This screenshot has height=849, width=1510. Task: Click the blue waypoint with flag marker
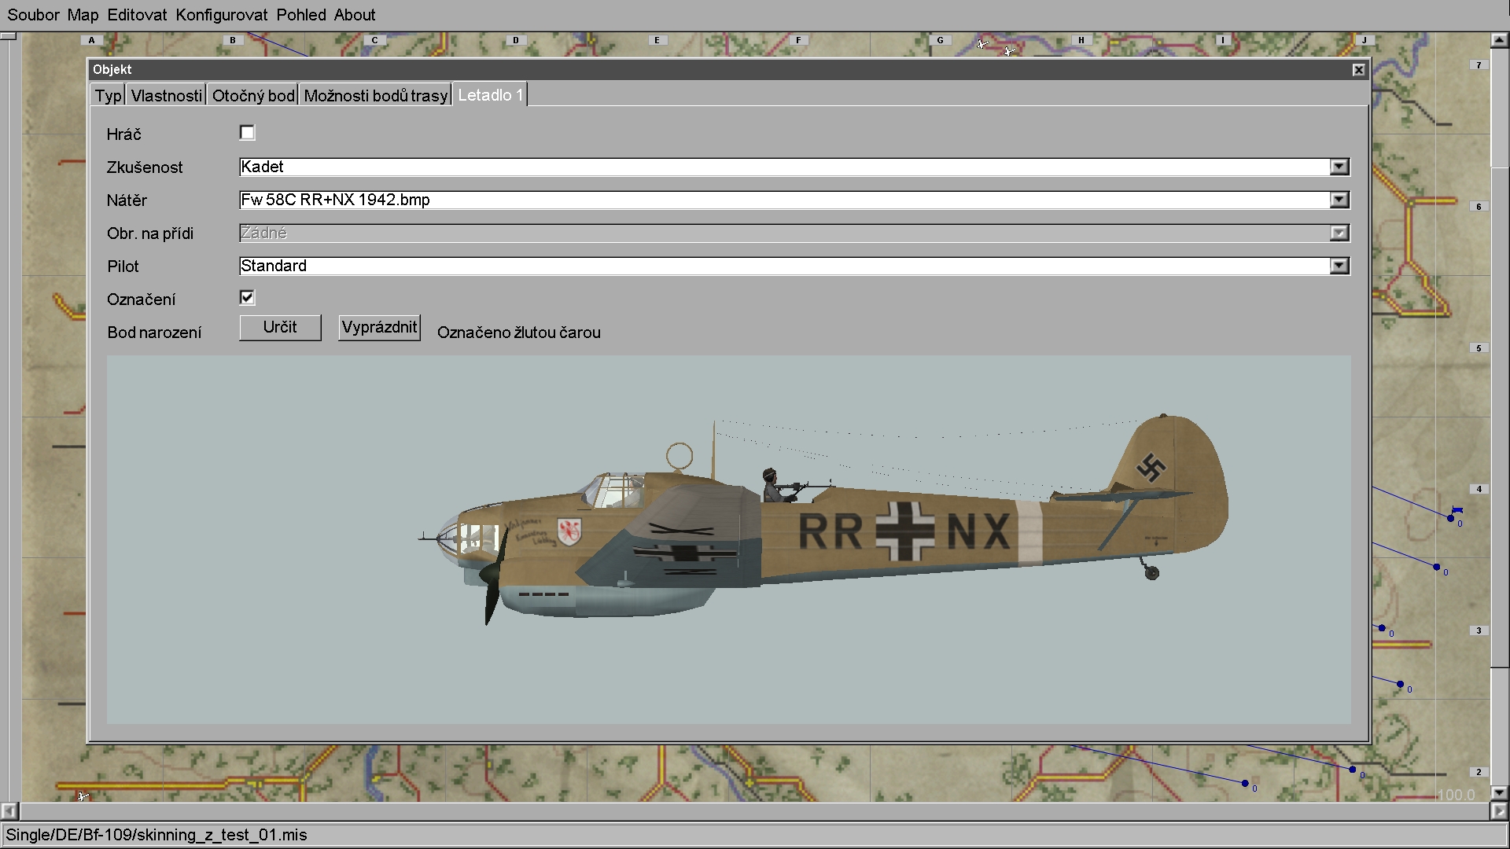(1452, 517)
